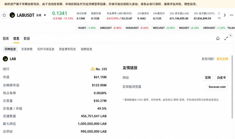Click total supply 990,000,000 LAB
The width and height of the screenshot is (235, 139).
94,131
